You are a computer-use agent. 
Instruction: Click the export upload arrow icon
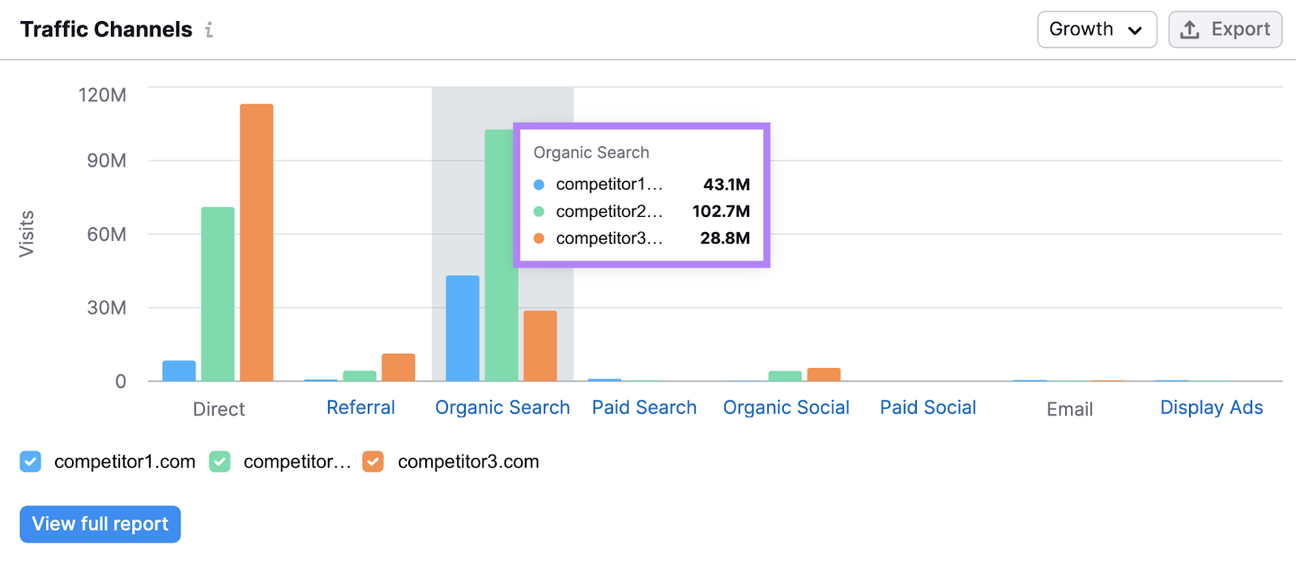[x=1189, y=28]
